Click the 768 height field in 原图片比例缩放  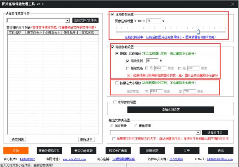193,68
